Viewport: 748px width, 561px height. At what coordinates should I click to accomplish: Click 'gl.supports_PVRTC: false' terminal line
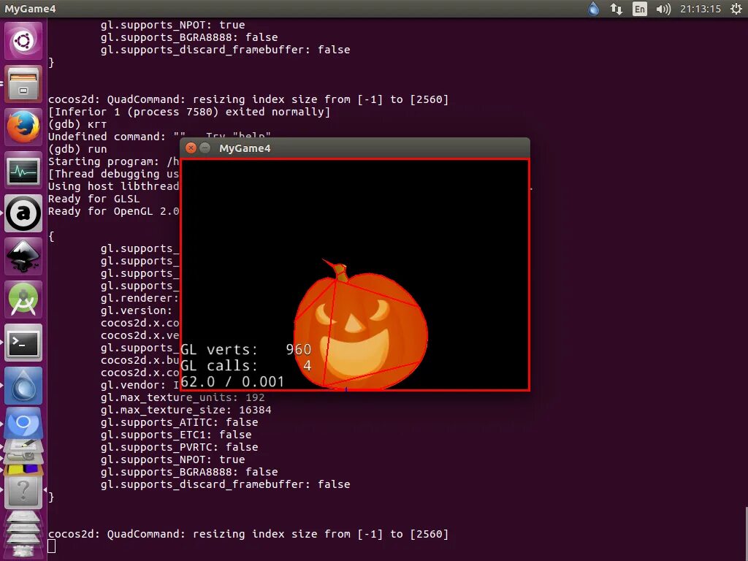coord(180,447)
